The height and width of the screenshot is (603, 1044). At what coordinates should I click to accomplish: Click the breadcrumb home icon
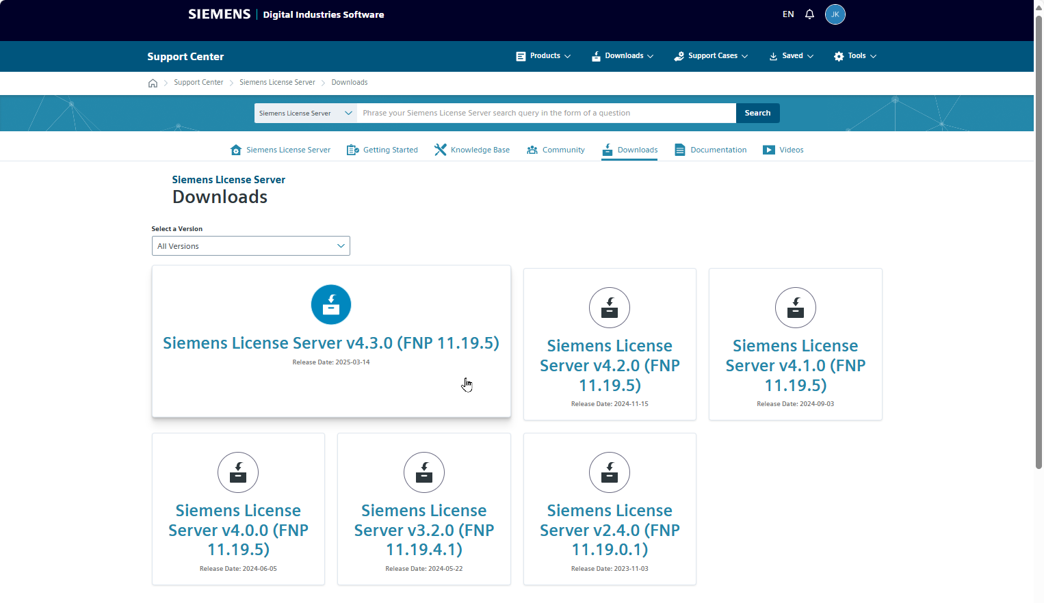pyautogui.click(x=153, y=83)
